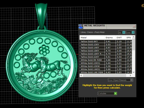The height and width of the screenshot is (108, 144).
Task: Select the White Gold:9K PdW row
Action: (x=106, y=60)
